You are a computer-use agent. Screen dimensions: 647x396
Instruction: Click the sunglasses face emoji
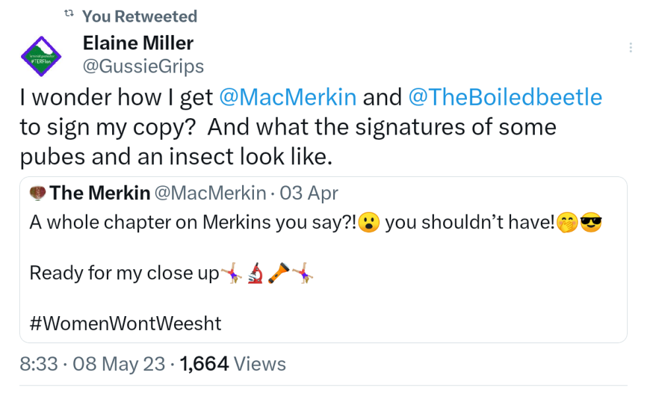point(592,223)
